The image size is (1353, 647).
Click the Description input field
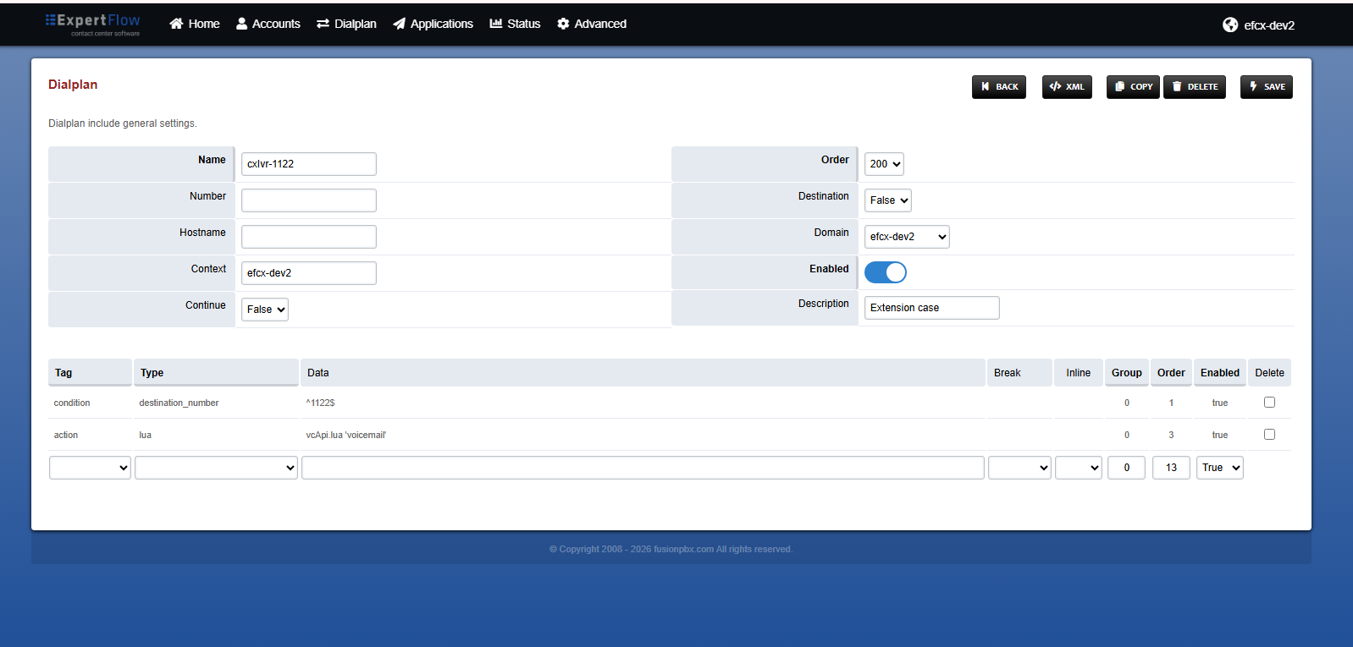[931, 308]
